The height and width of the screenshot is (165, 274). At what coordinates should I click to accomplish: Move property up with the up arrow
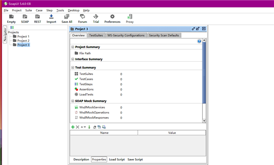pos(82,127)
